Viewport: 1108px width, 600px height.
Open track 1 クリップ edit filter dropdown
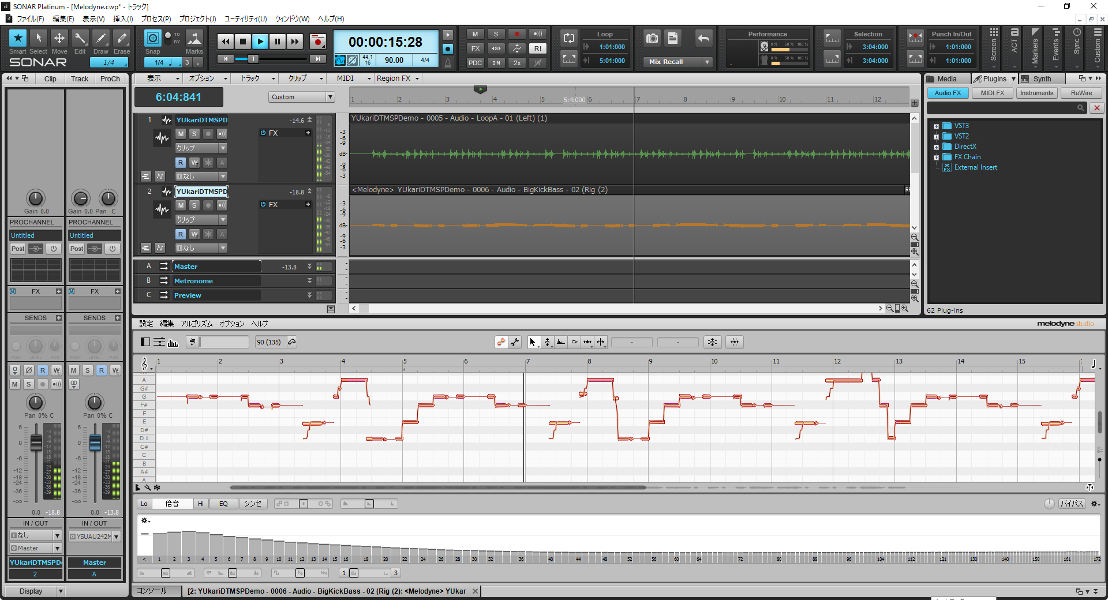[x=201, y=148]
